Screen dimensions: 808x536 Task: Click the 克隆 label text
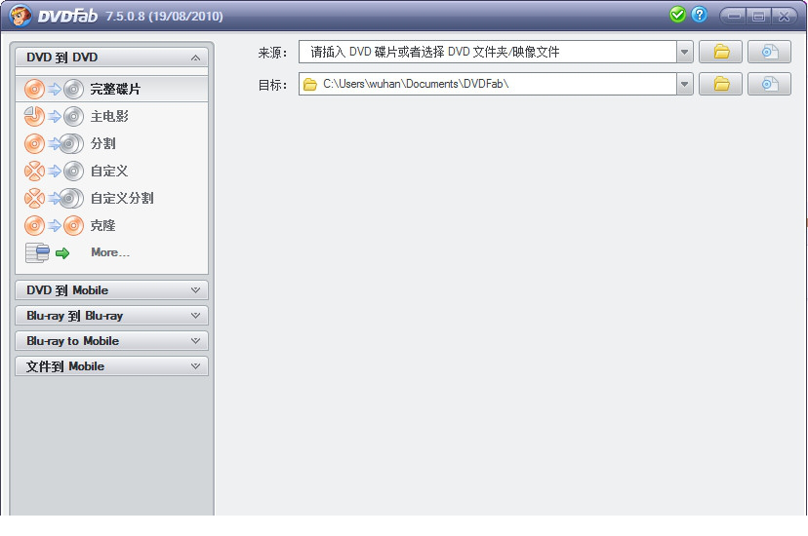[103, 225]
